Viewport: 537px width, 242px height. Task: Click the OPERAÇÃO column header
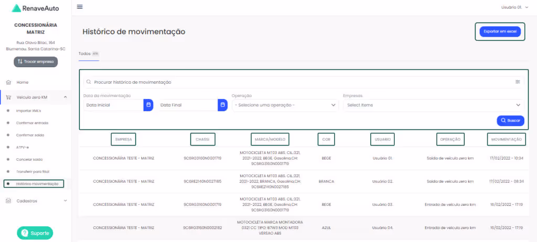450,139
